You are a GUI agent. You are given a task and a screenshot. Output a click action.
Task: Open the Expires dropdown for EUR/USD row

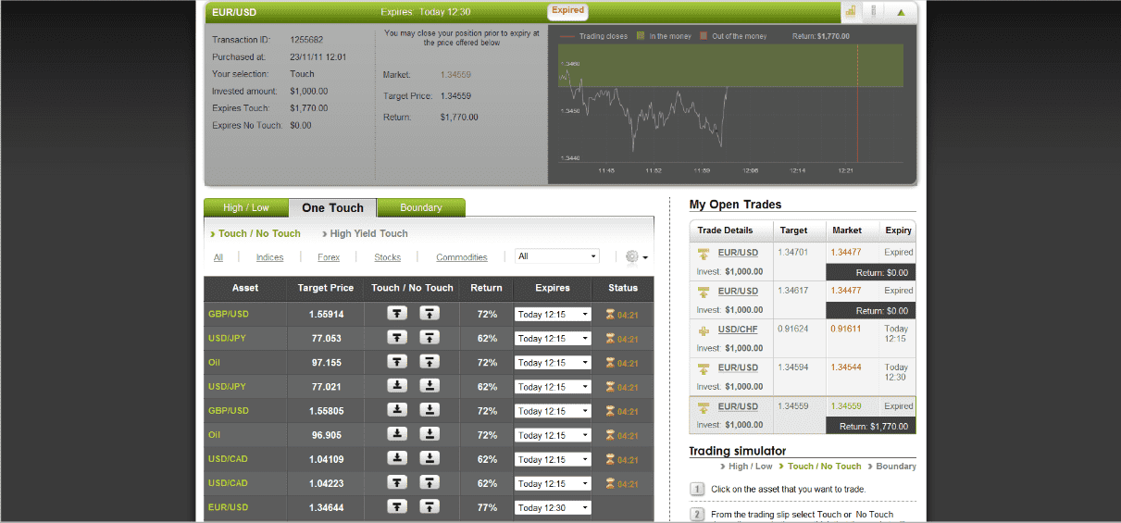coord(553,507)
